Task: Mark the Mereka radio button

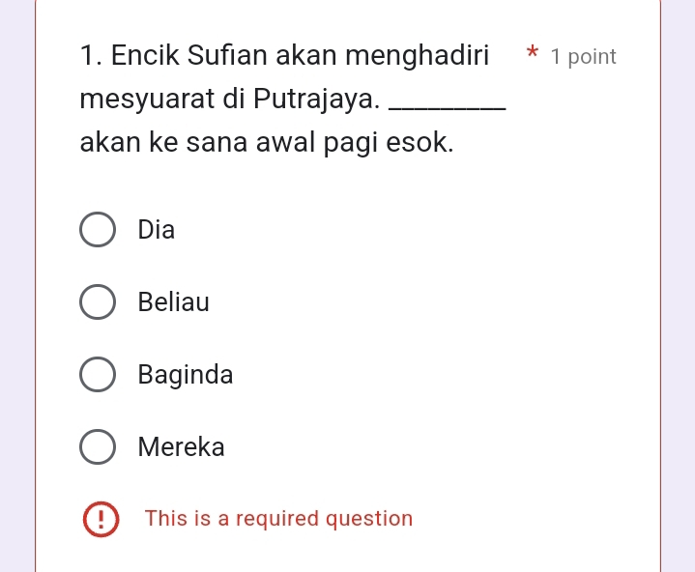Action: point(96,447)
